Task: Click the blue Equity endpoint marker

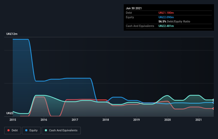Action: (x=213, y=103)
